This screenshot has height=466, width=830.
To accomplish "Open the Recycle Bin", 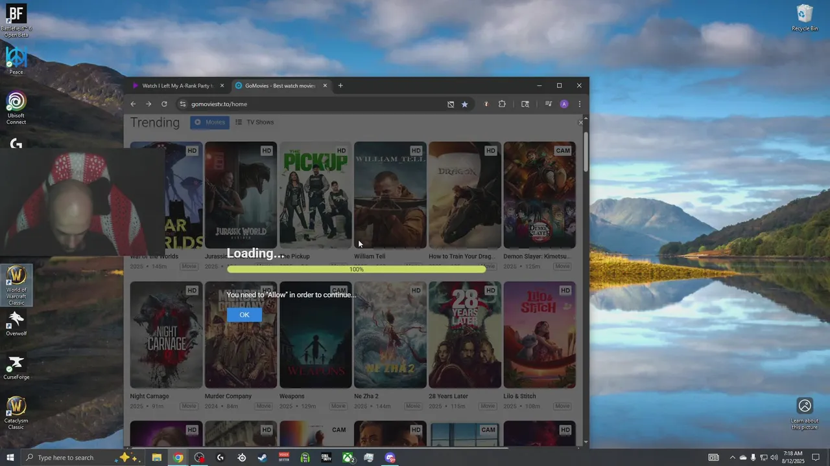I will [x=805, y=17].
